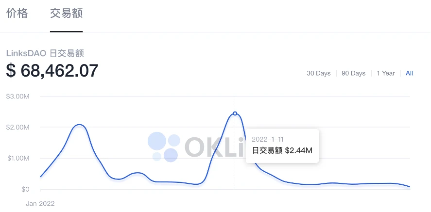This screenshot has height=212, width=431.
Task: Click the OKLink watermark logo circles
Action: point(164,147)
